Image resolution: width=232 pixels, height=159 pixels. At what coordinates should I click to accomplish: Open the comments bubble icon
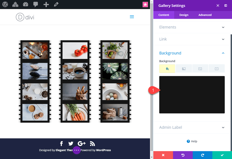pos(36,4)
